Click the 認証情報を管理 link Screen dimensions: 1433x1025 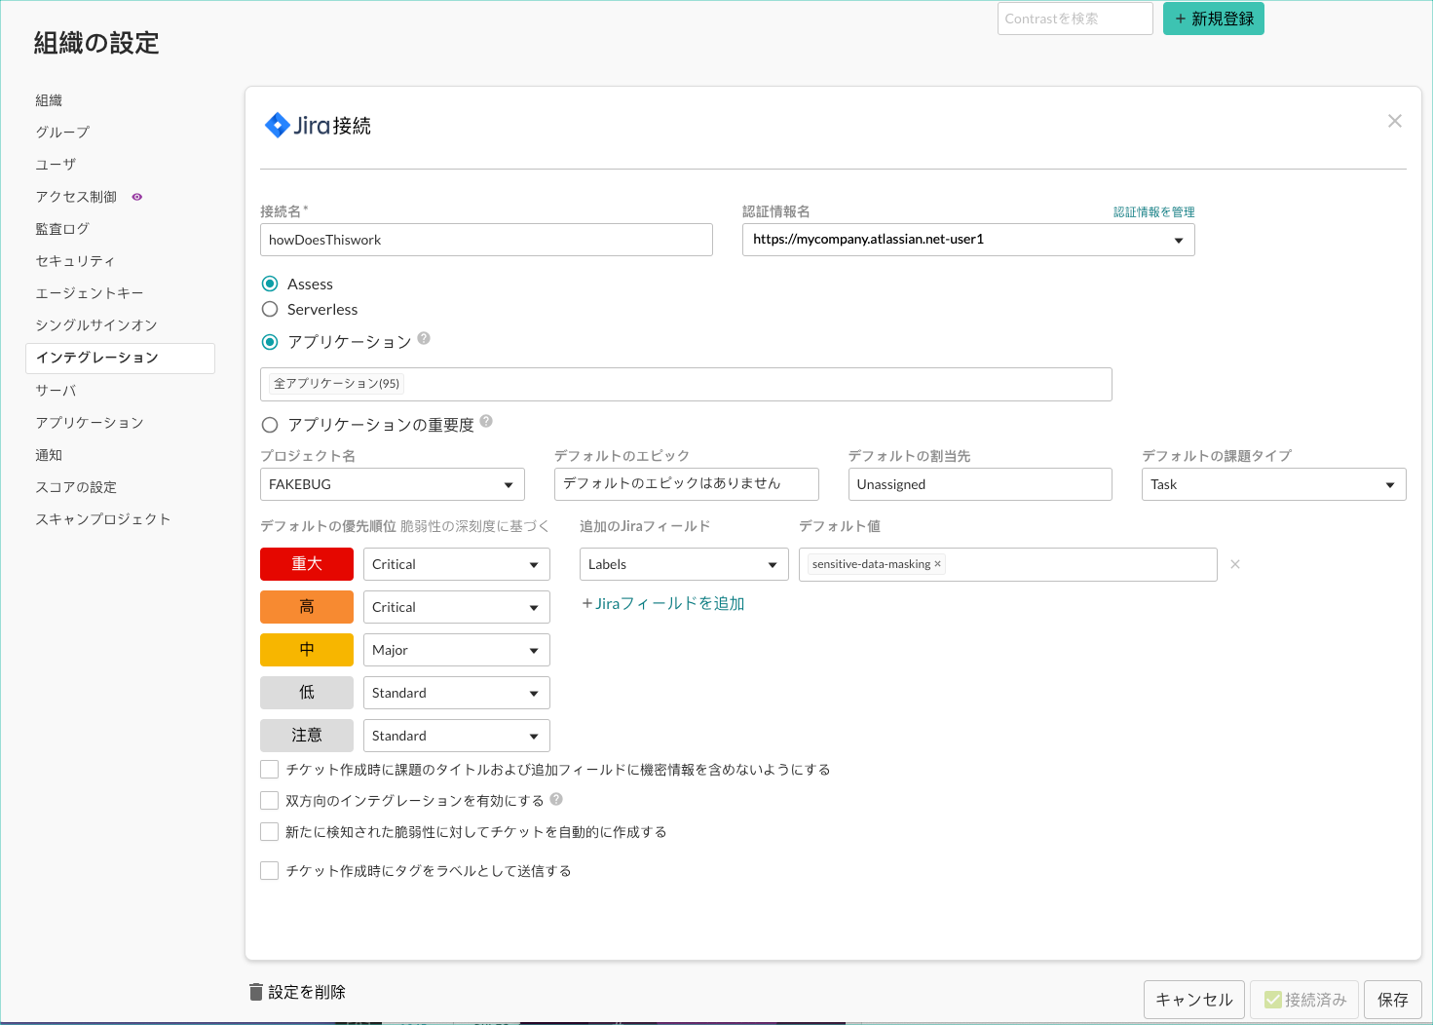1154,211
